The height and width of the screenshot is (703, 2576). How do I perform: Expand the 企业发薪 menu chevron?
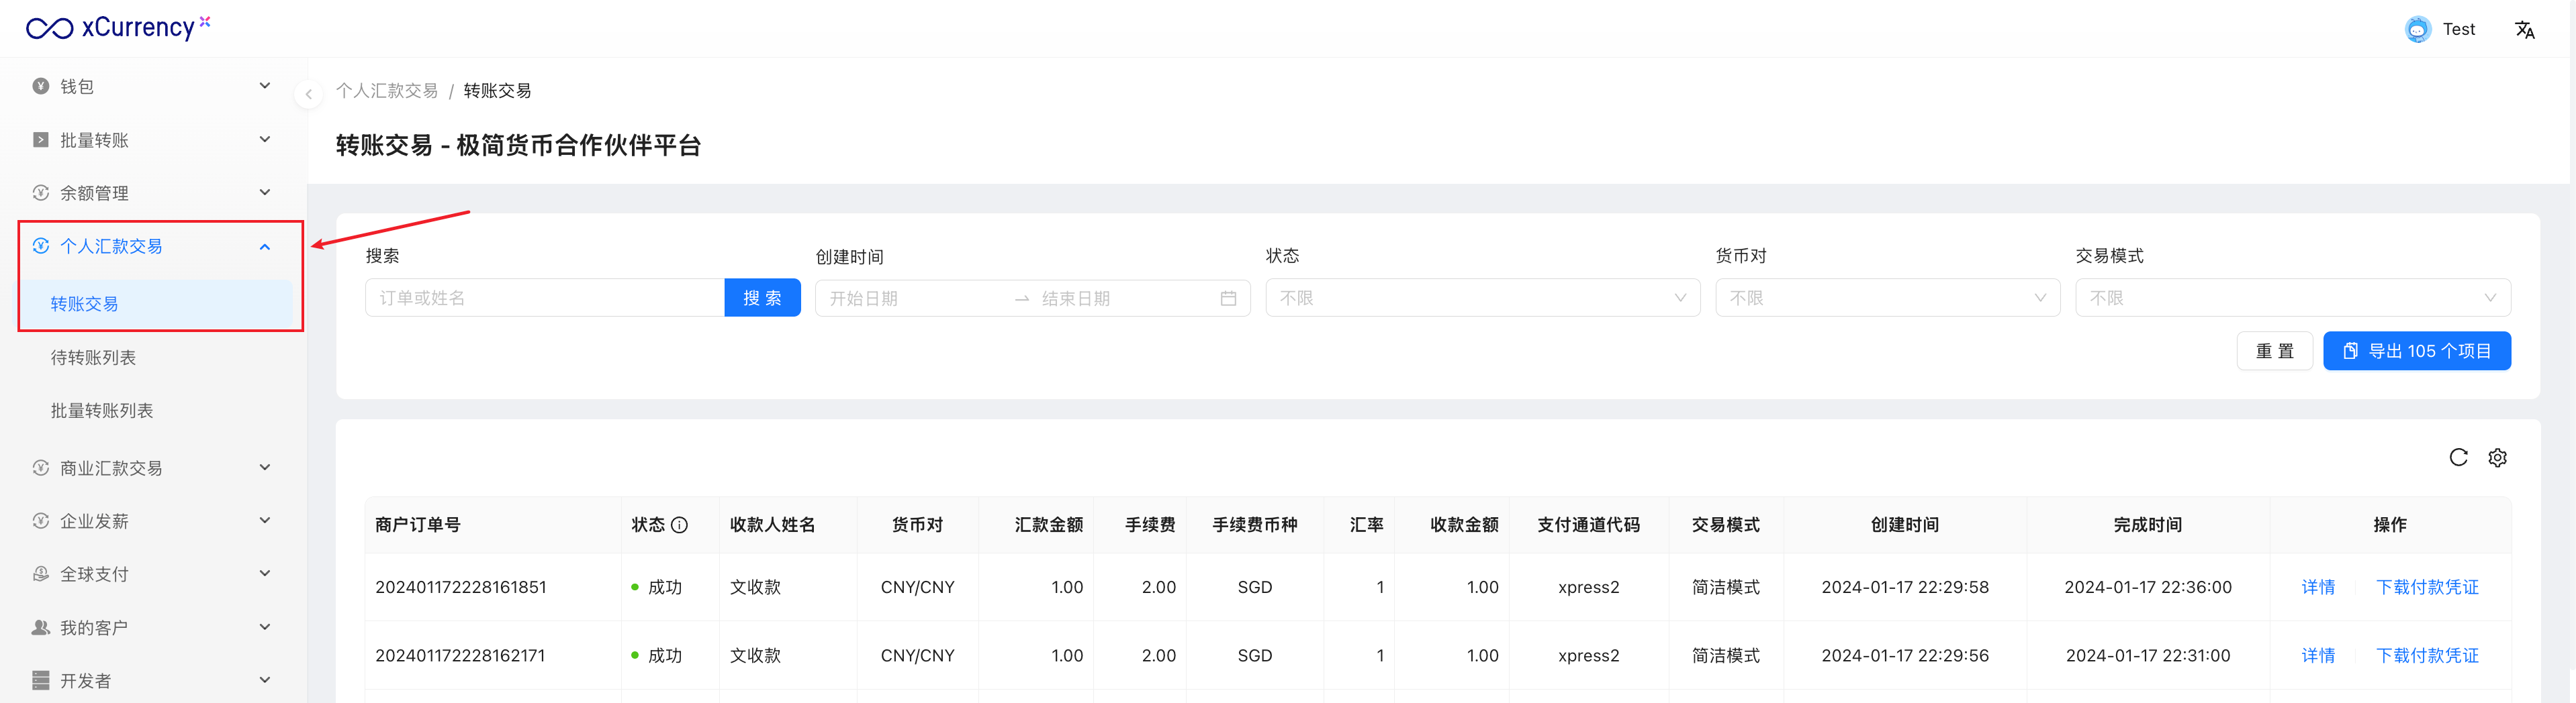point(265,519)
